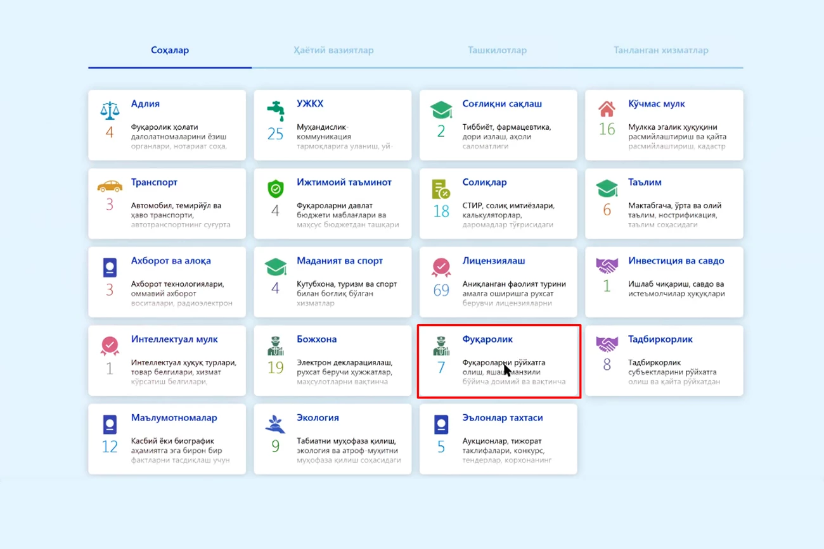824x549 pixels.
Task: Click the Тадбиркорлик handshake icon
Action: [x=607, y=344]
